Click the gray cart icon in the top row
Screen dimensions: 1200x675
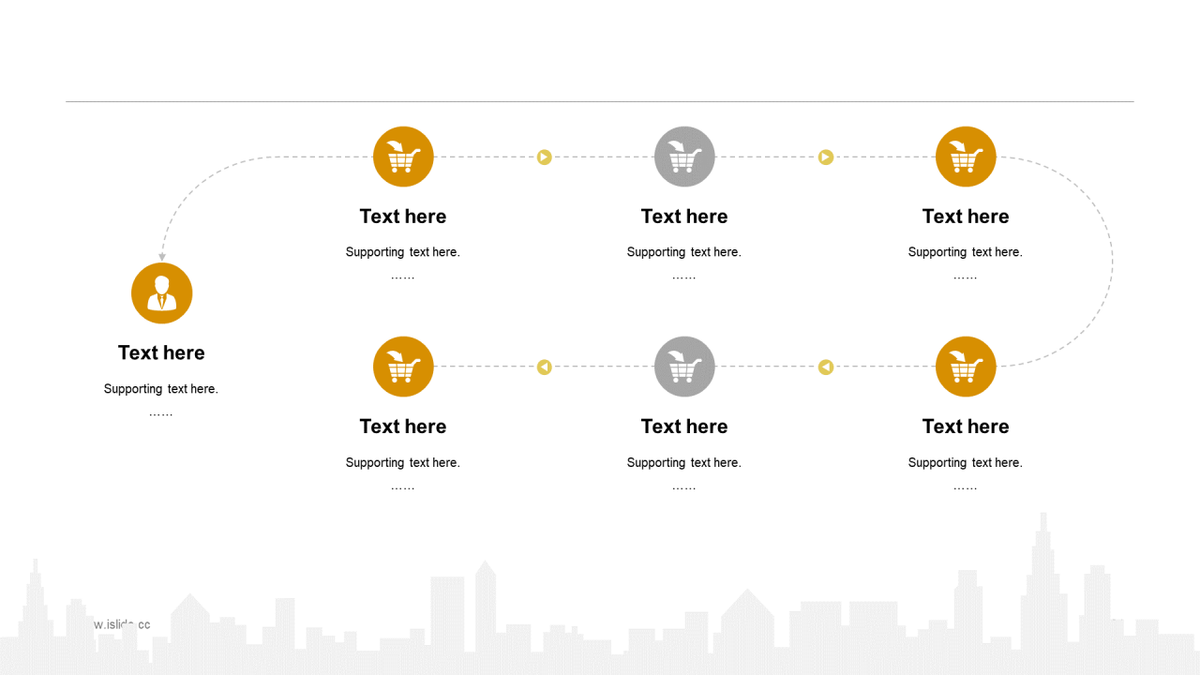pyautogui.click(x=684, y=157)
